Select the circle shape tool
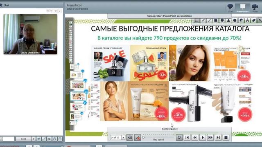 pos(222,20)
